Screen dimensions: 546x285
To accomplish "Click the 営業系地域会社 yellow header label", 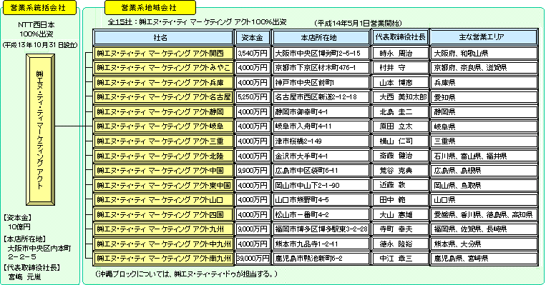I will (150, 8).
